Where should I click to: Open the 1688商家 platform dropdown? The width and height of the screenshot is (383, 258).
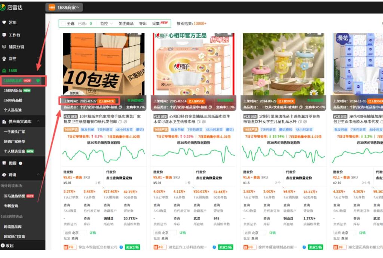pos(64,7)
